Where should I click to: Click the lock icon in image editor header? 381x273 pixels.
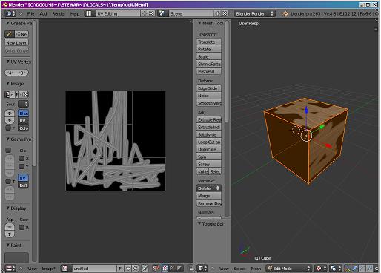point(190,268)
